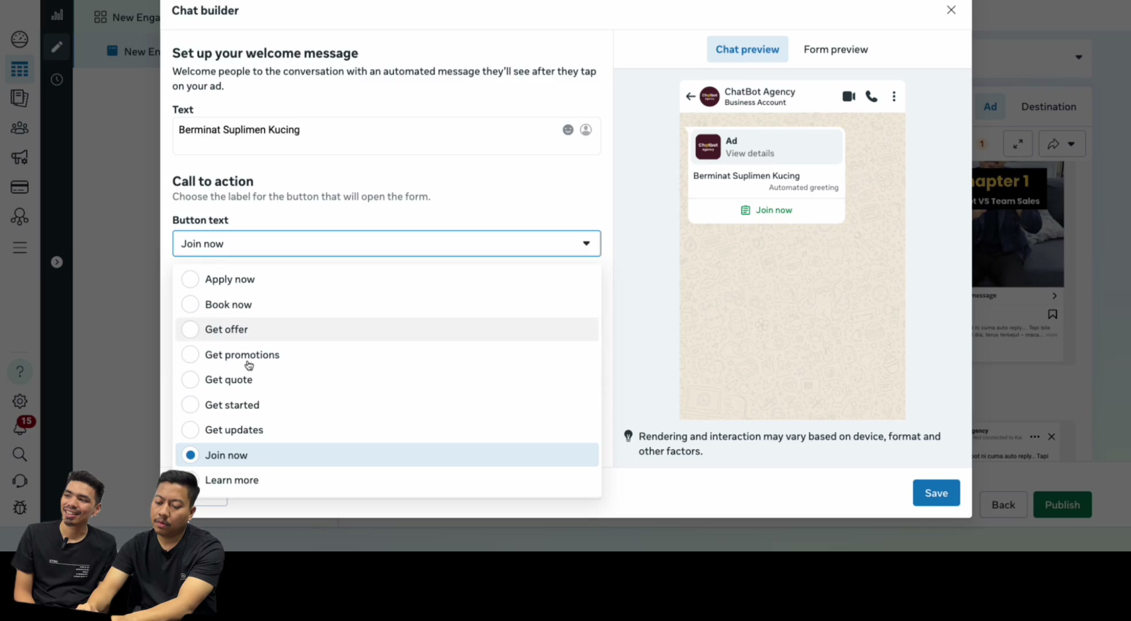The width and height of the screenshot is (1131, 621).
Task: Click the green Publish button
Action: 1062,505
